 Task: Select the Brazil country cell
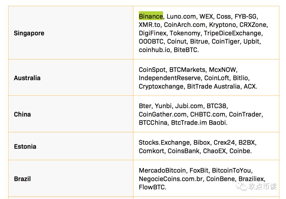tap(71, 178)
